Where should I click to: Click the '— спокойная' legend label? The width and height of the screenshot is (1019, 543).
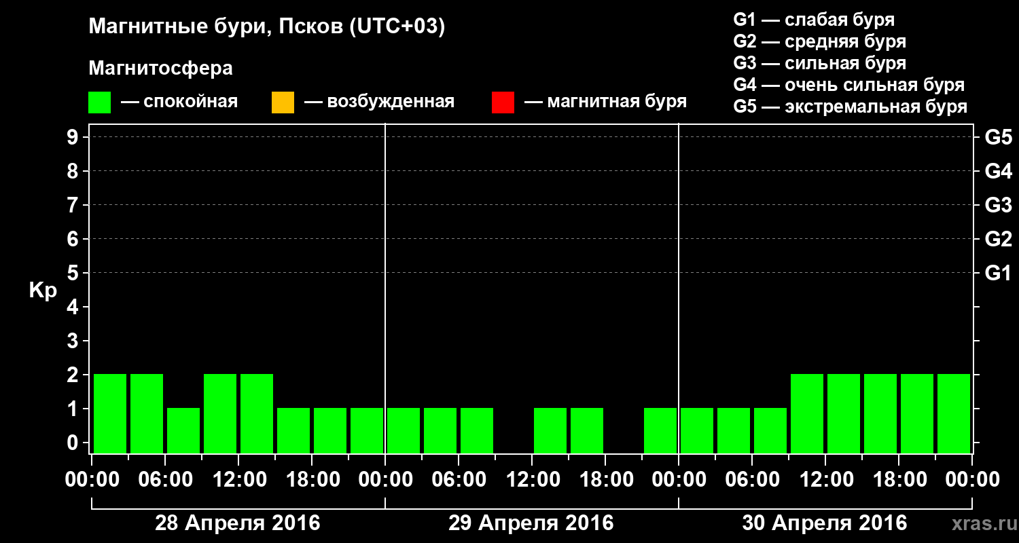179,102
